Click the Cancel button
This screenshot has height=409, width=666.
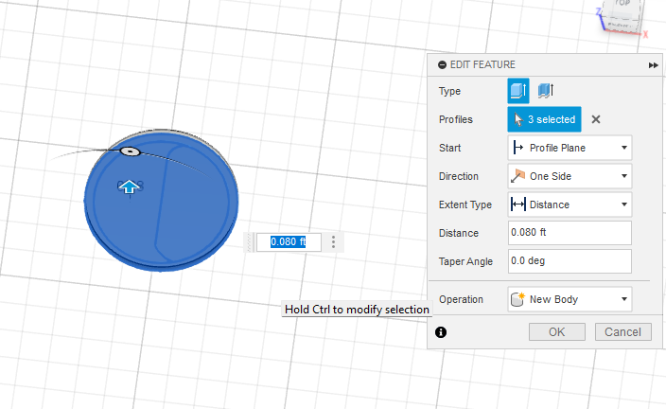click(622, 332)
